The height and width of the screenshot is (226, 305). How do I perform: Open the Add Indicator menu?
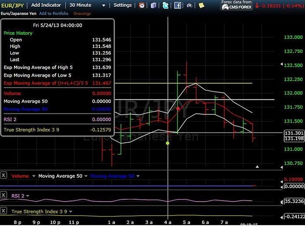click(46, 5)
